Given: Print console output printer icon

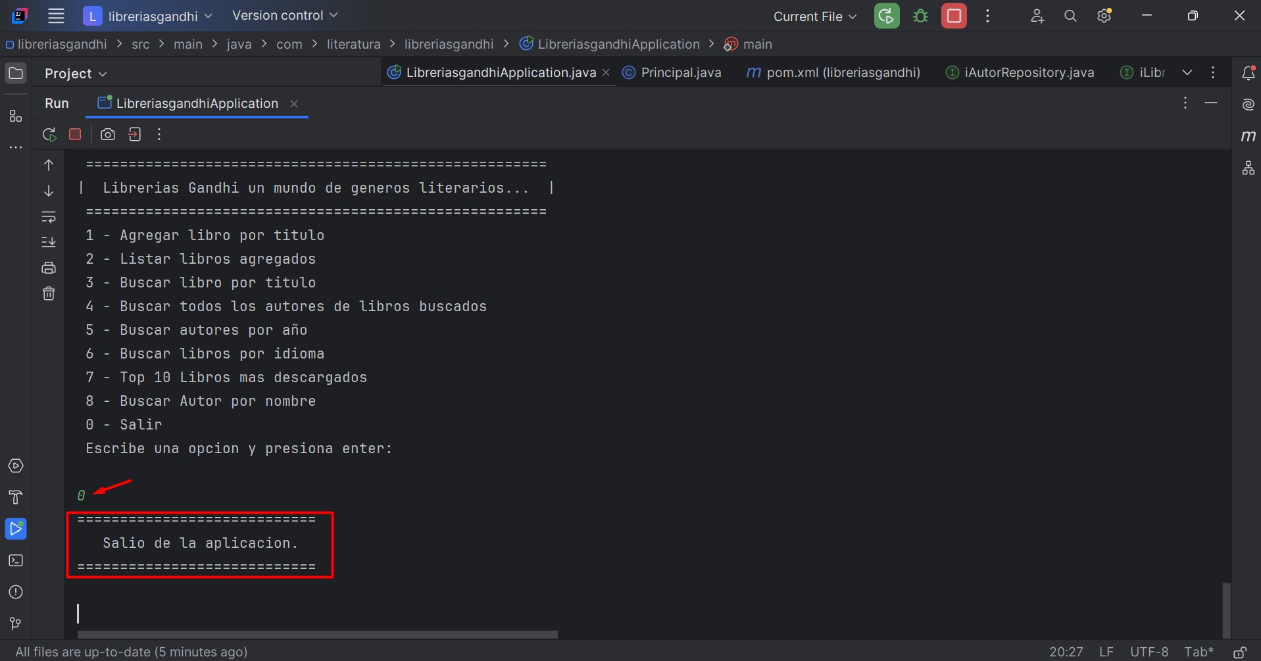Looking at the screenshot, I should (x=49, y=268).
